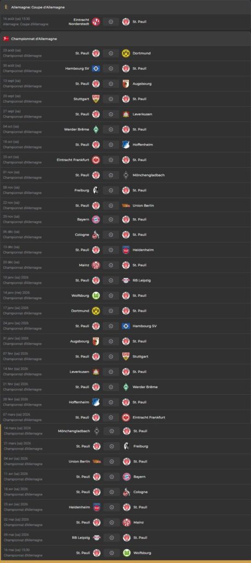
Task: Click RB Leipzig logo in 10 janv fixture
Action: [x=126, y=280]
